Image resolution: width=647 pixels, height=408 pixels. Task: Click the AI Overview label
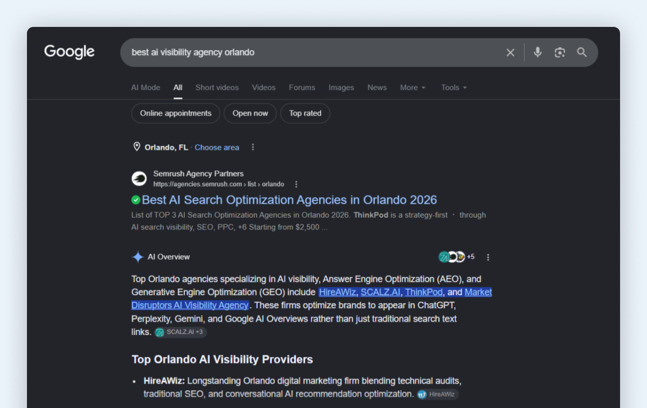click(x=169, y=257)
